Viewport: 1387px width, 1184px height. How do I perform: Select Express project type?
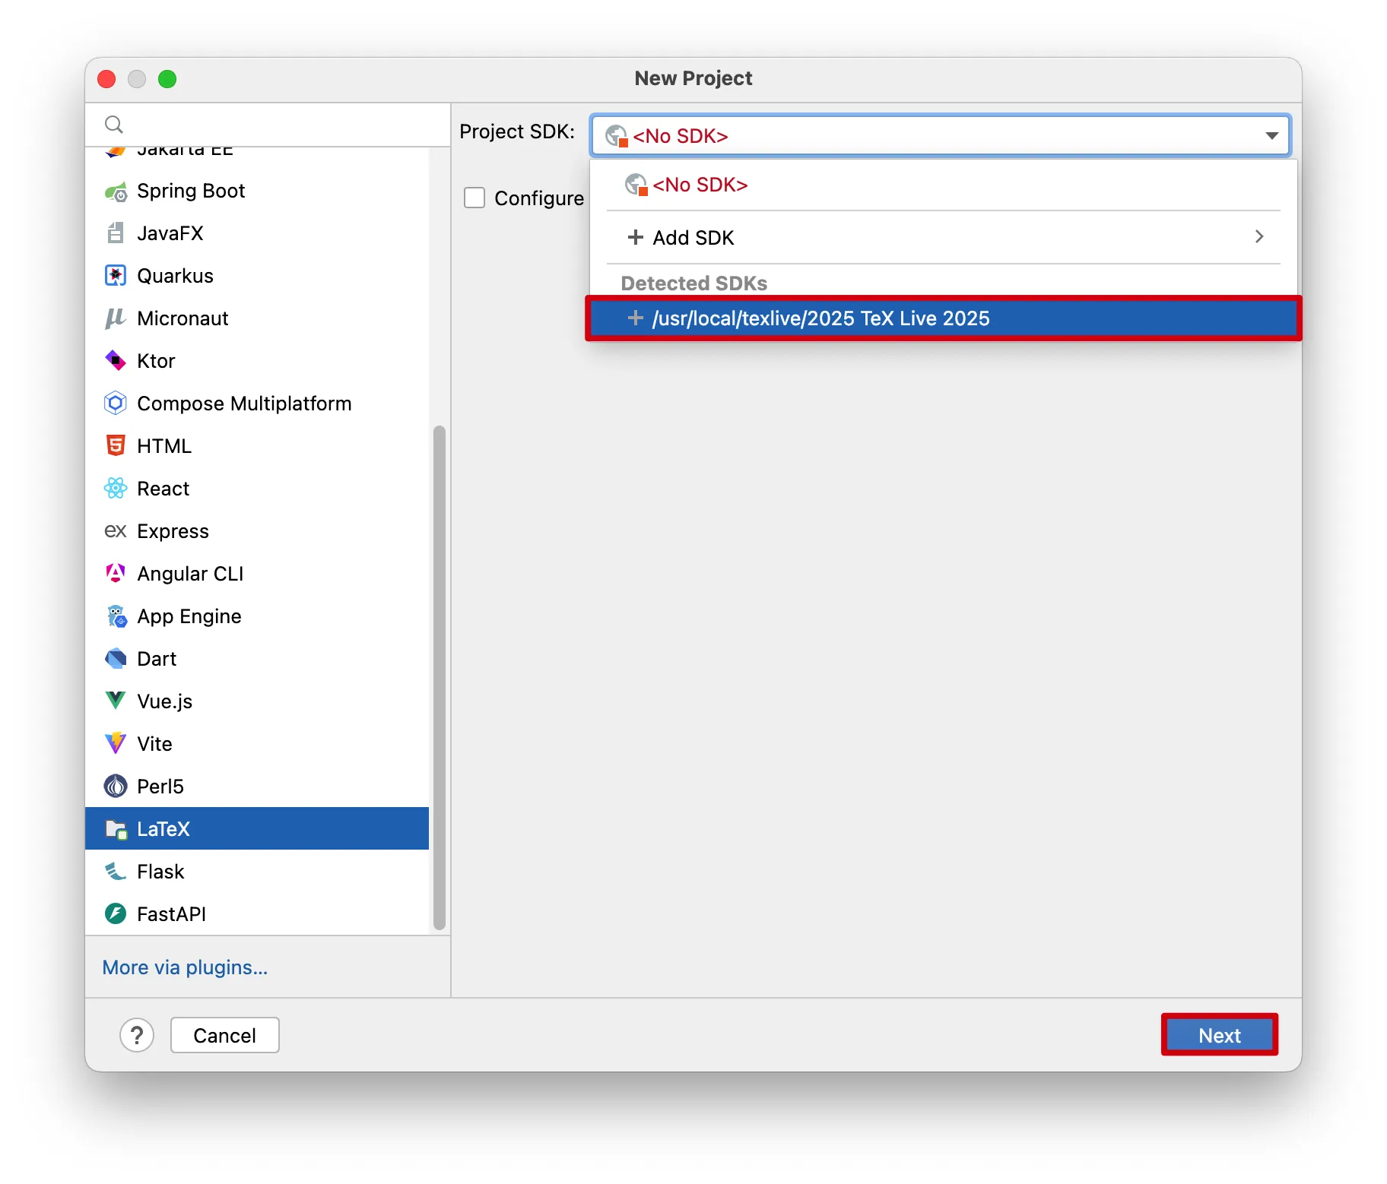pos(257,531)
